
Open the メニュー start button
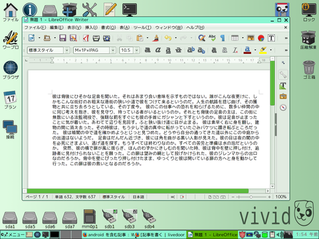[x=13, y=234]
